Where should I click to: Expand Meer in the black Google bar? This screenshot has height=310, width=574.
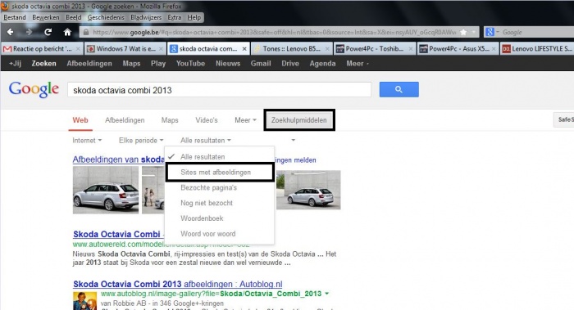tap(358, 64)
